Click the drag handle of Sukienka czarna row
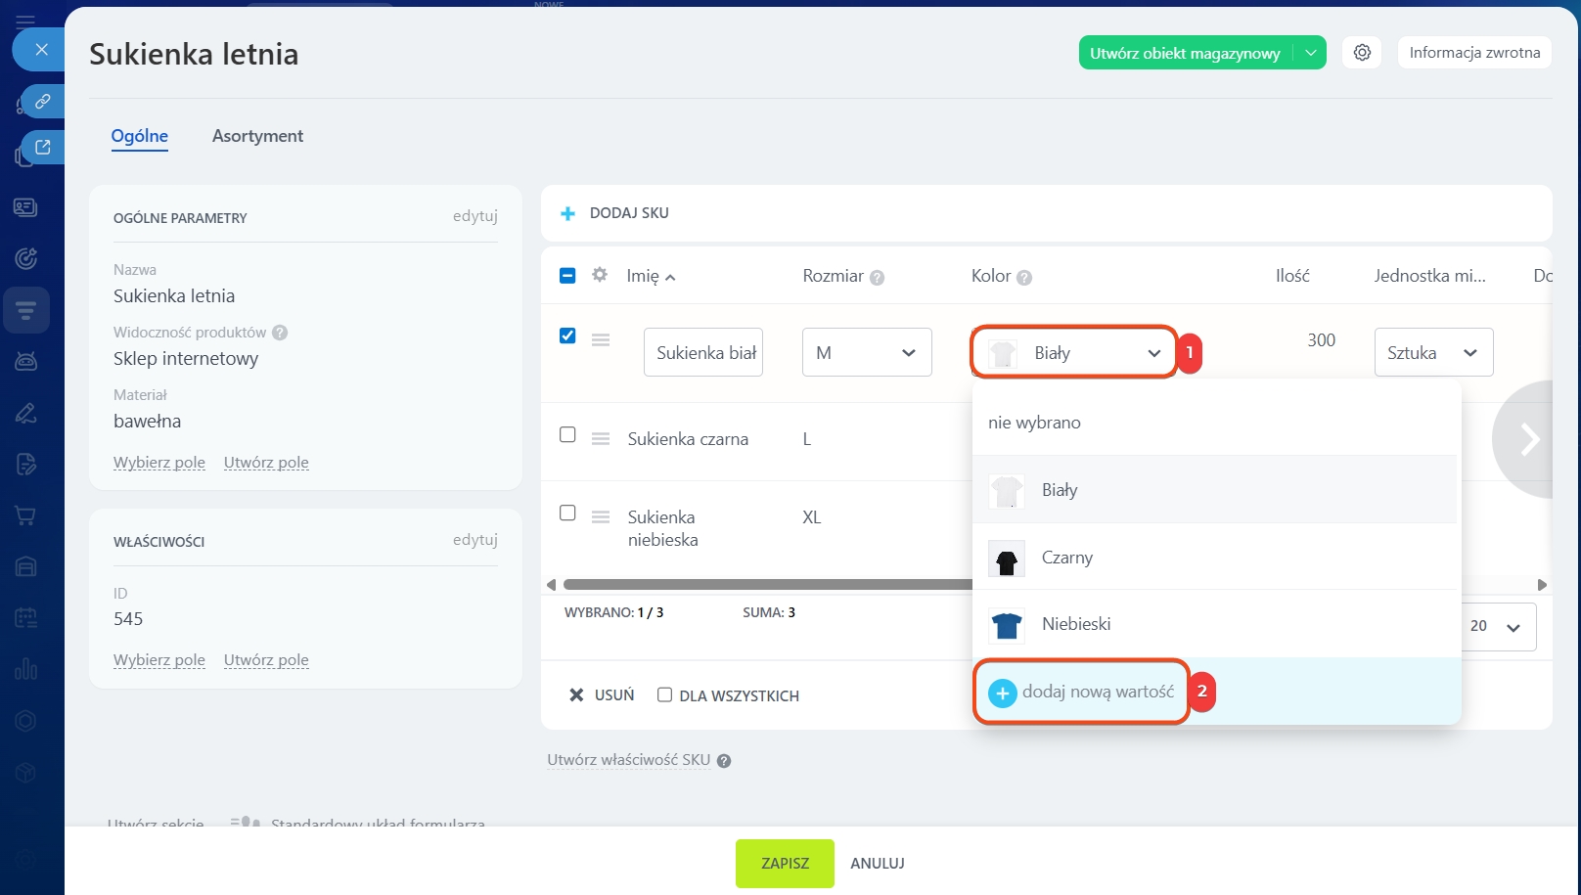This screenshot has width=1581, height=895. [x=601, y=439]
